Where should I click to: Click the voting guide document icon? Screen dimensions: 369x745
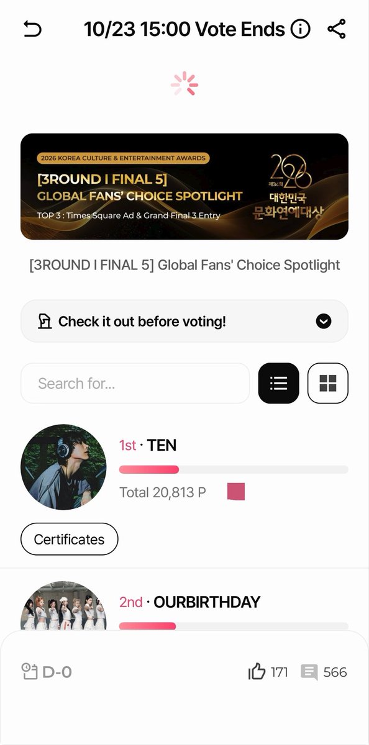pyautogui.click(x=45, y=322)
